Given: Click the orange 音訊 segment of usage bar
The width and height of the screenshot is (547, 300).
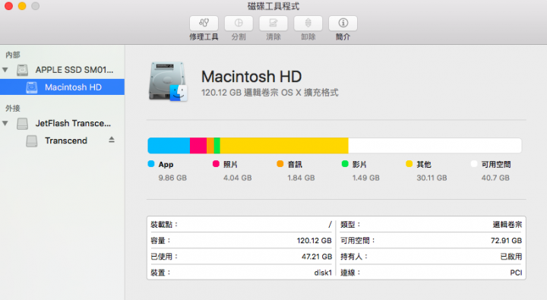Looking at the screenshot, I should point(210,146).
